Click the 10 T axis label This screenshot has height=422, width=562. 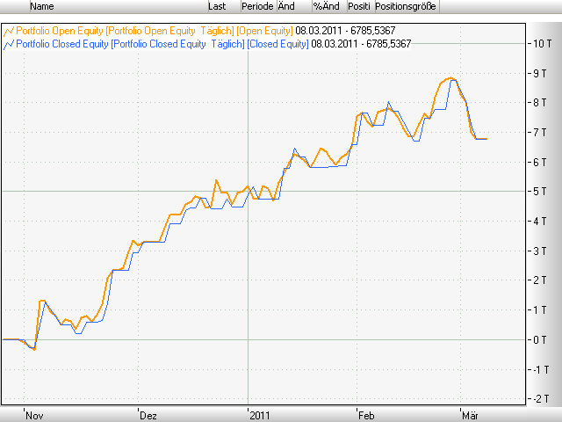[543, 44]
